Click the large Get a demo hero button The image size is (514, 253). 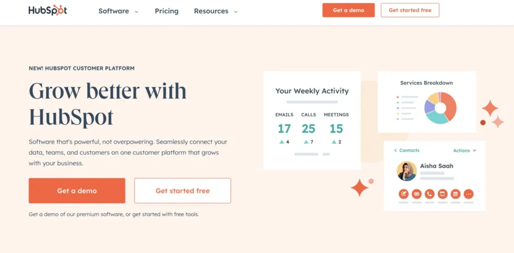(77, 191)
